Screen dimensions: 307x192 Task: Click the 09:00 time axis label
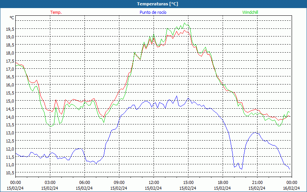(x=119, y=183)
